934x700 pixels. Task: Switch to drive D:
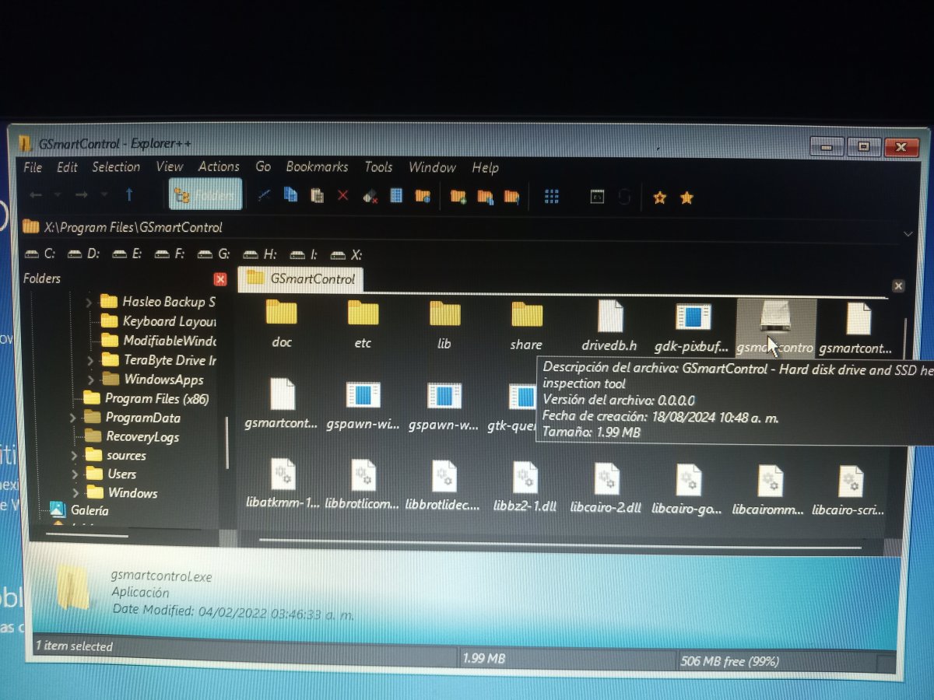[83, 254]
